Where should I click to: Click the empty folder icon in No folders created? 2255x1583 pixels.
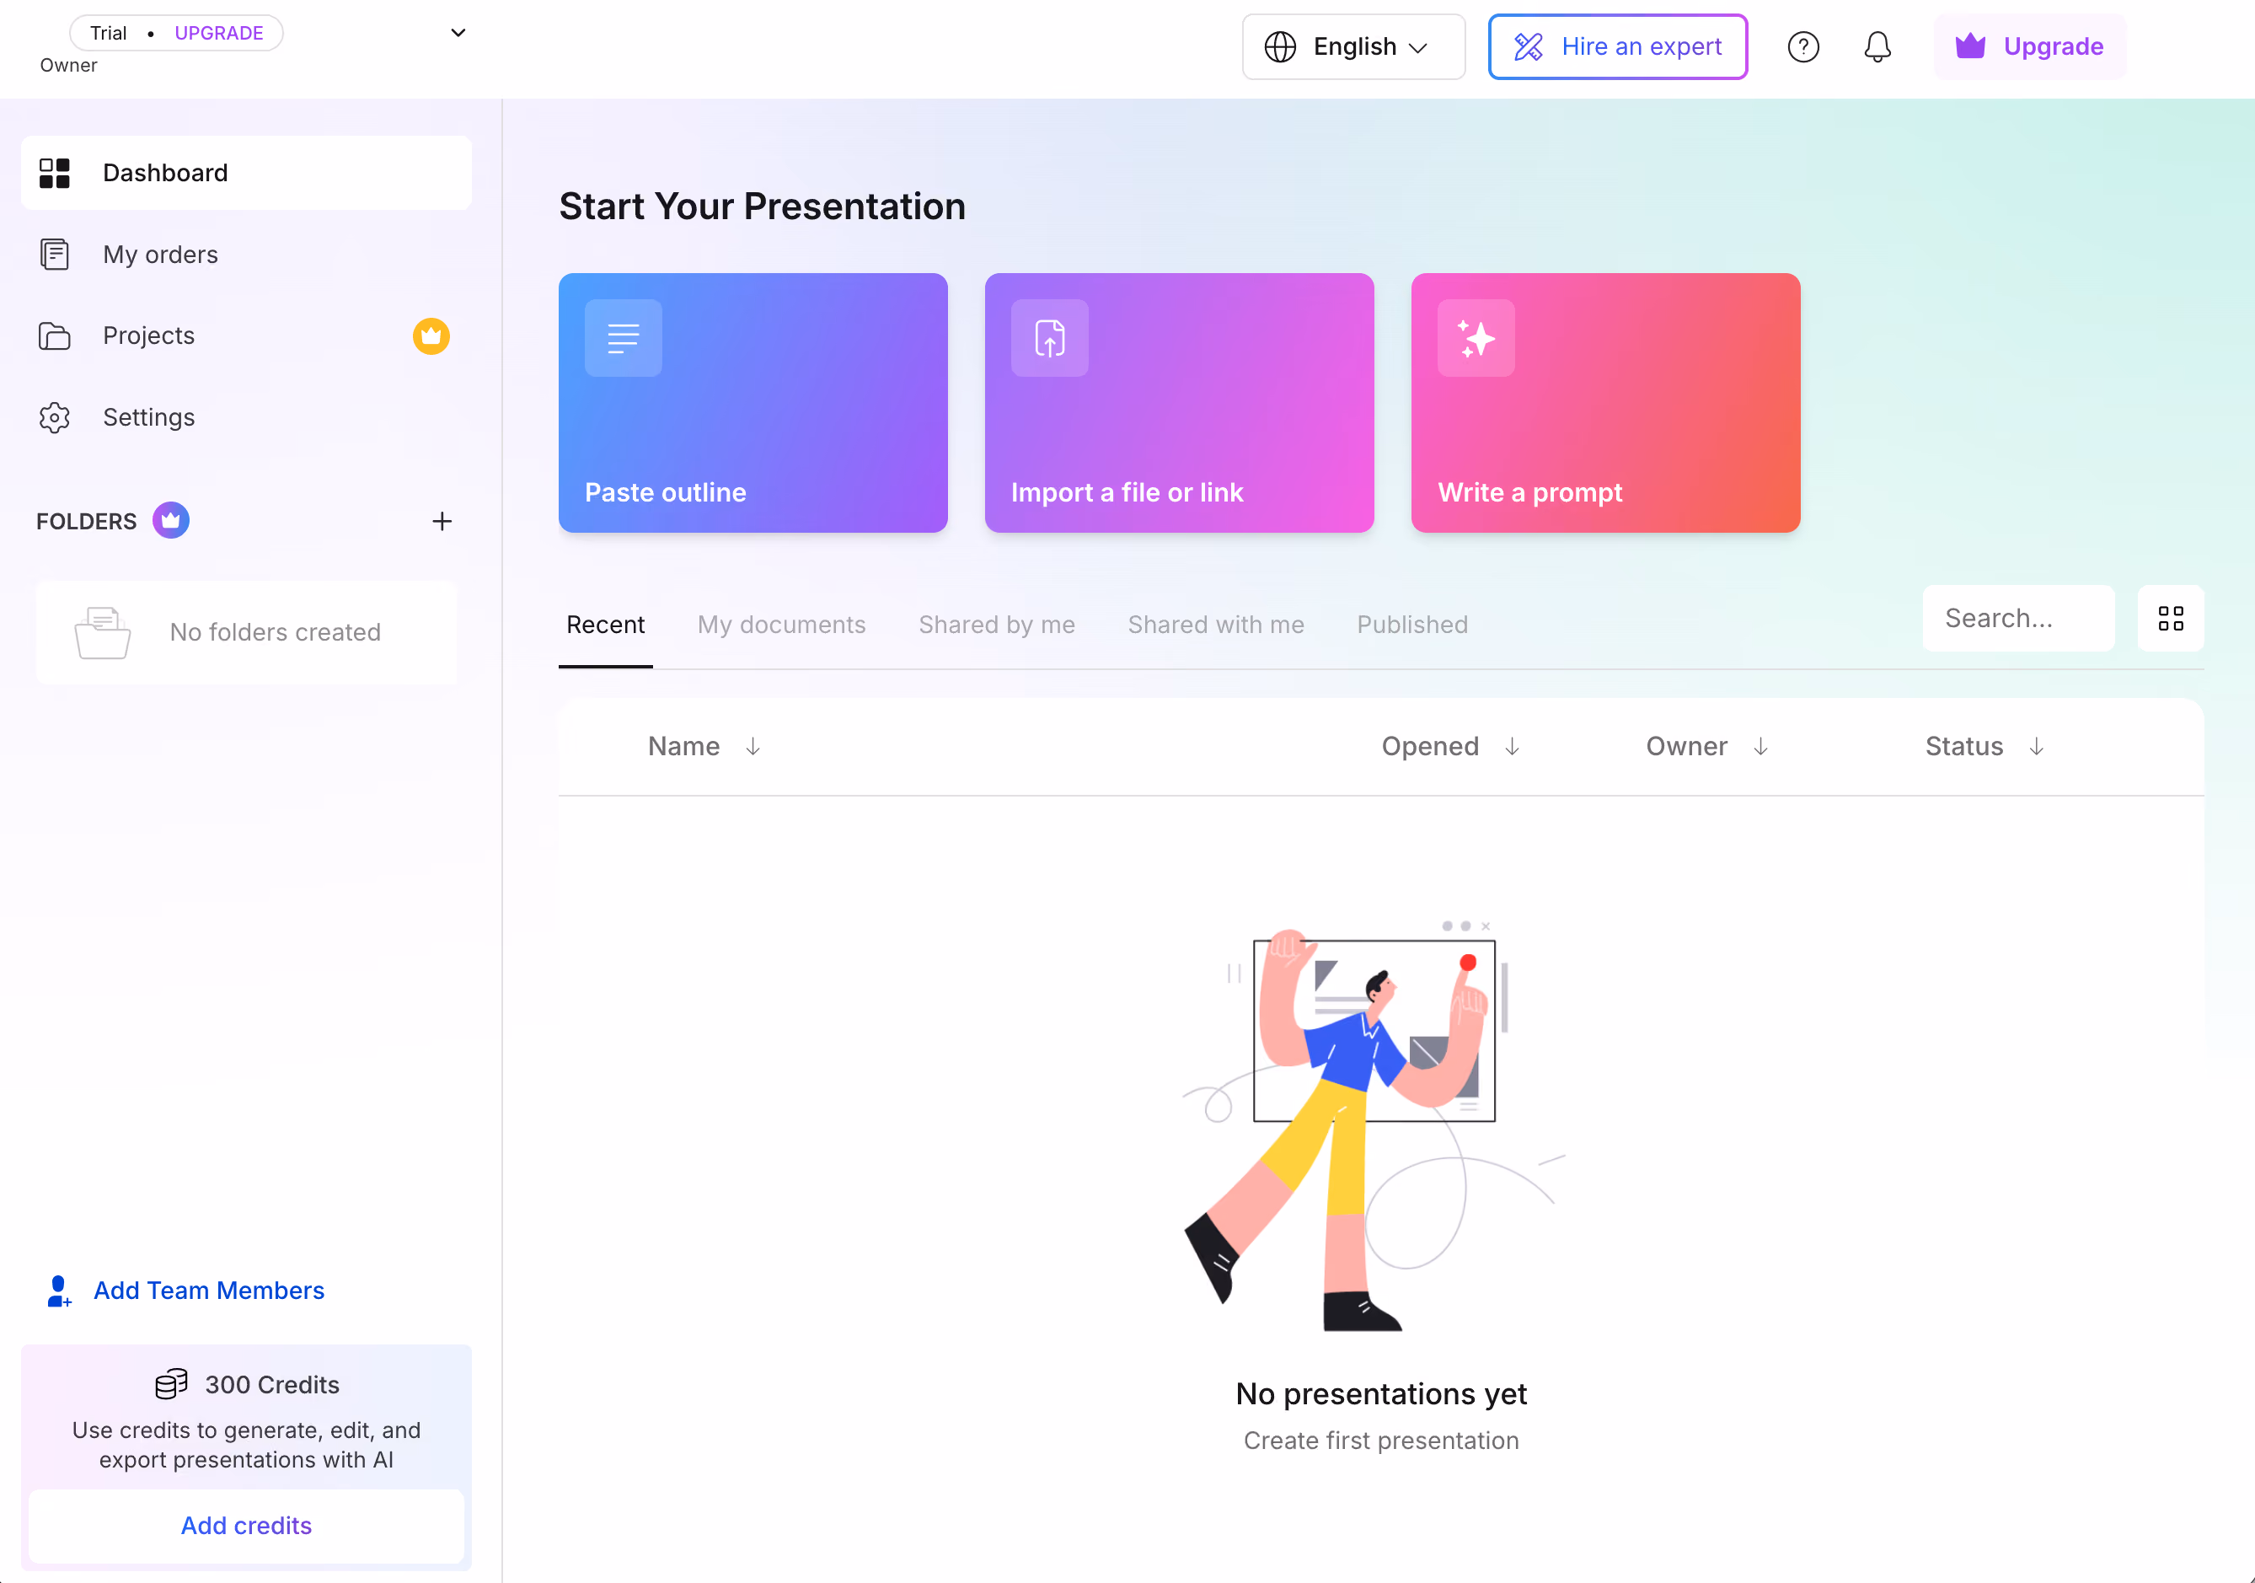(x=102, y=633)
